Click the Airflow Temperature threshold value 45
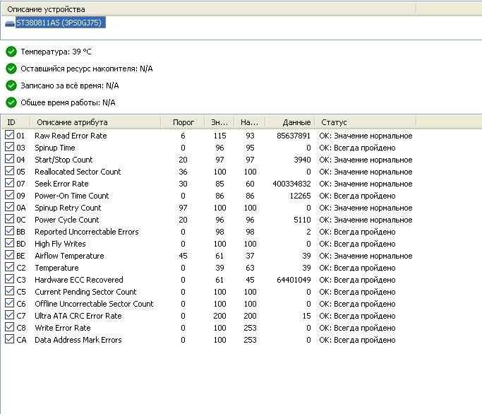This screenshot has width=482, height=414. point(183,256)
